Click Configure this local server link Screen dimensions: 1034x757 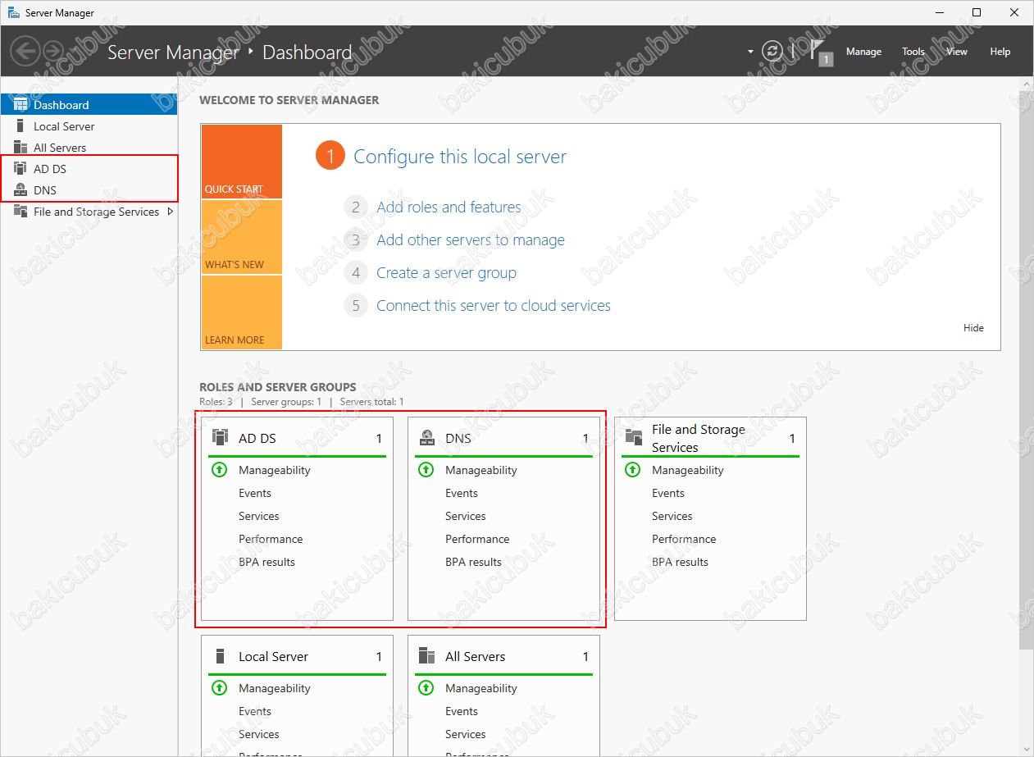pyautogui.click(x=460, y=157)
